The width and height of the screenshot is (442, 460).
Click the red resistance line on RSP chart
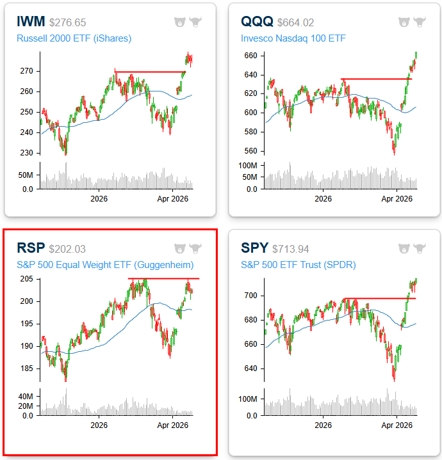click(163, 278)
